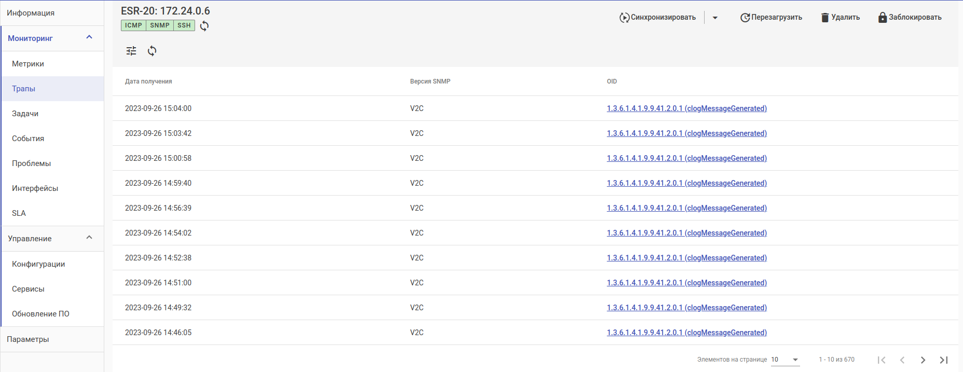Refresh device availability status icon

[x=204, y=26]
